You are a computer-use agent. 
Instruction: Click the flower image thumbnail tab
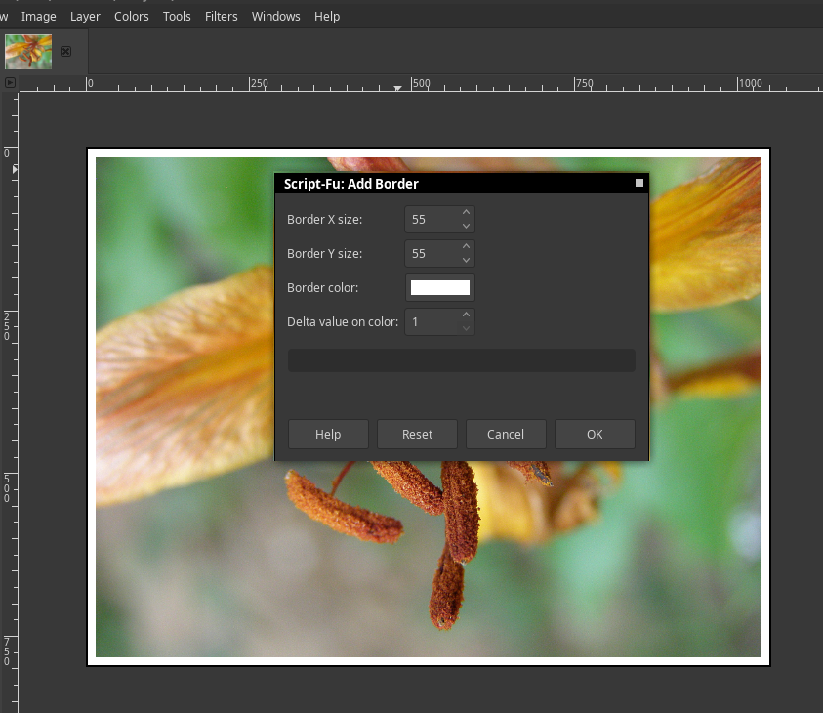pos(28,51)
